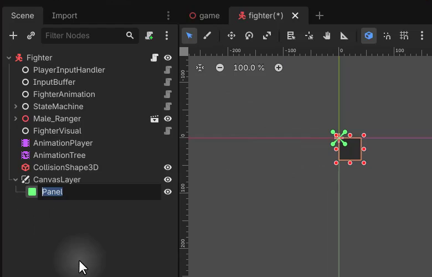432x277 pixels.
Task: Toggle grid snapping
Action: click(404, 35)
